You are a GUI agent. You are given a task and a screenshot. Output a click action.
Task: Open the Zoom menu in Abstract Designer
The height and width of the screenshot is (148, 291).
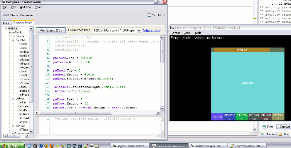coord(187,33)
